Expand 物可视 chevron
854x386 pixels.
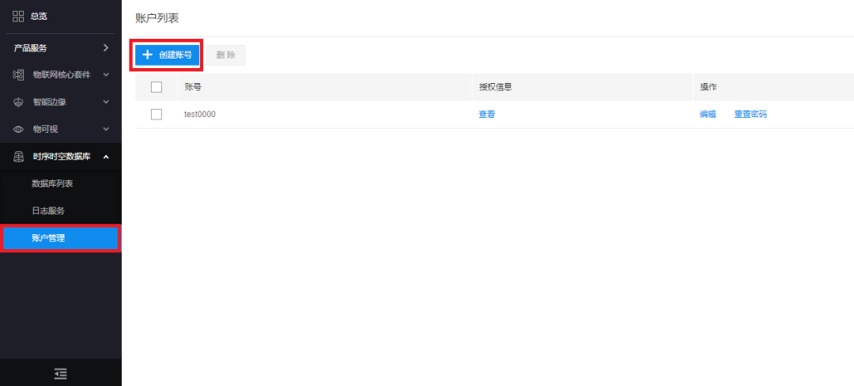click(x=106, y=130)
